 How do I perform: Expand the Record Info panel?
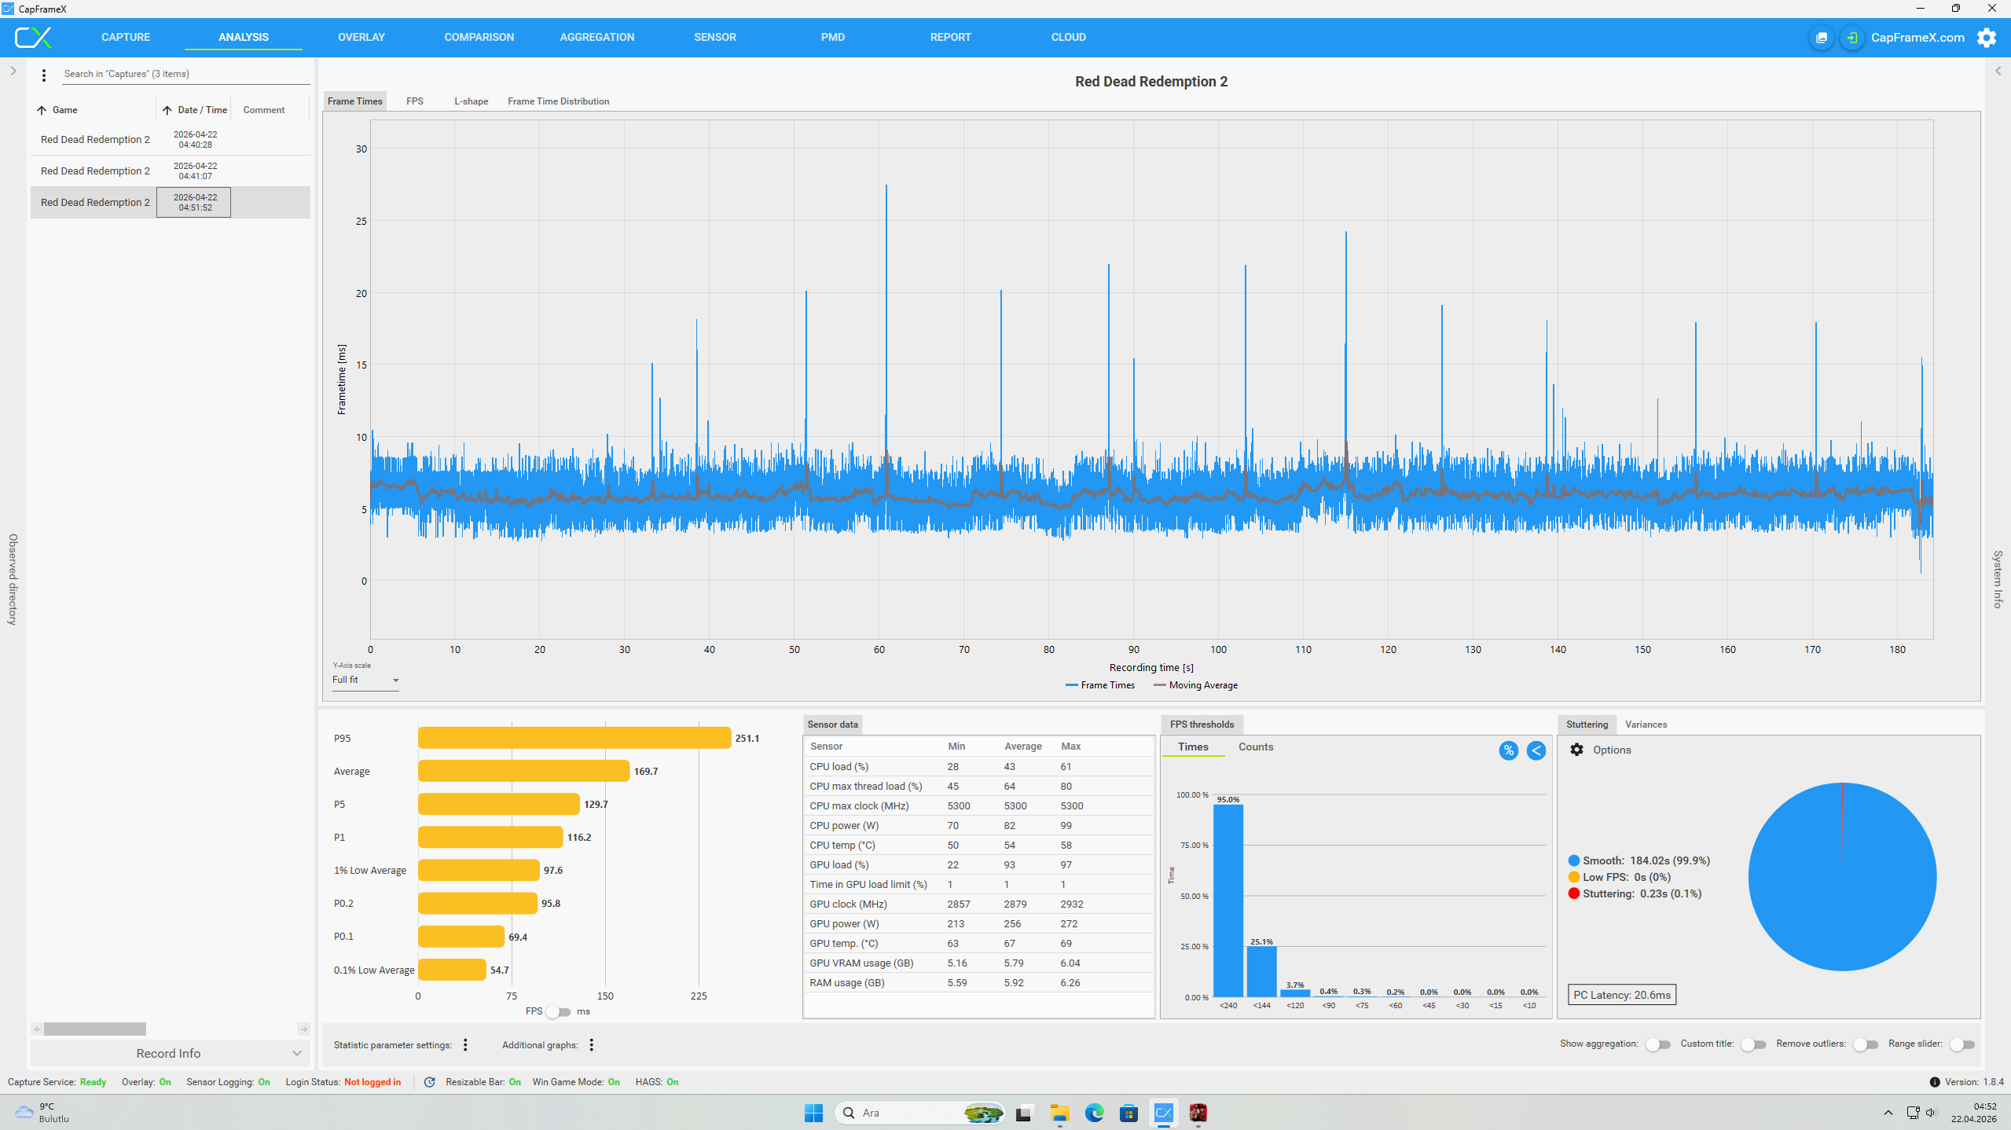pos(171,1053)
